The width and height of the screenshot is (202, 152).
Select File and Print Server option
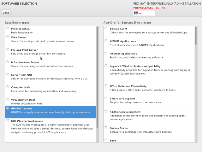pyautogui.click(x=8, y=49)
